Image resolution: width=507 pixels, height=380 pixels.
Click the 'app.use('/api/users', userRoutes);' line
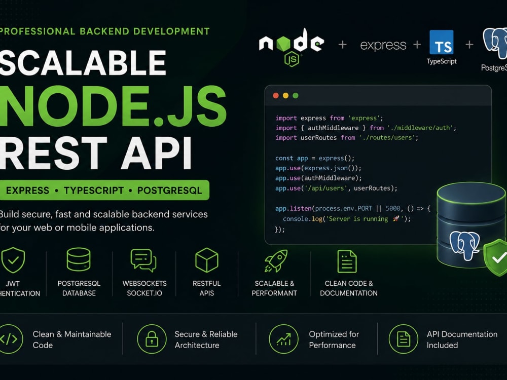click(336, 188)
